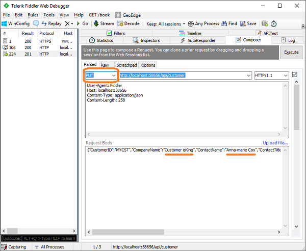Click the WinConfig toolbar button
Screen dimensions: 306x251
tap(15, 23)
